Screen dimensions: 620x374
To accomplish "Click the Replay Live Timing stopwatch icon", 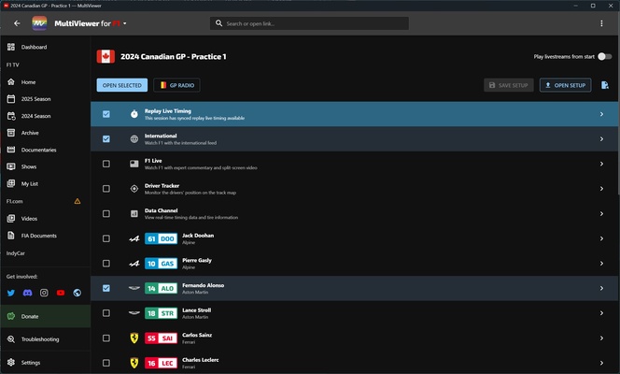I will (134, 114).
